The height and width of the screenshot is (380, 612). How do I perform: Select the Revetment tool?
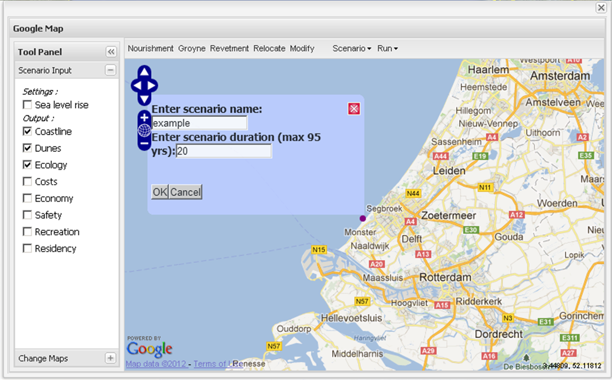pos(229,49)
